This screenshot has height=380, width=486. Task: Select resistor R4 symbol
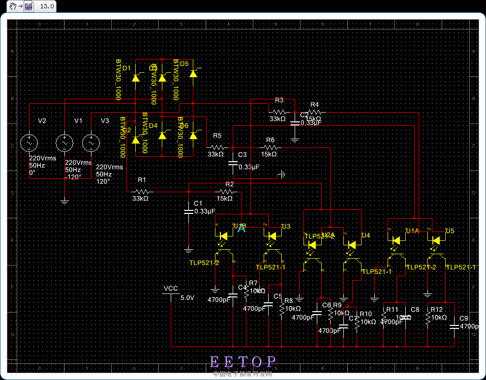point(315,112)
